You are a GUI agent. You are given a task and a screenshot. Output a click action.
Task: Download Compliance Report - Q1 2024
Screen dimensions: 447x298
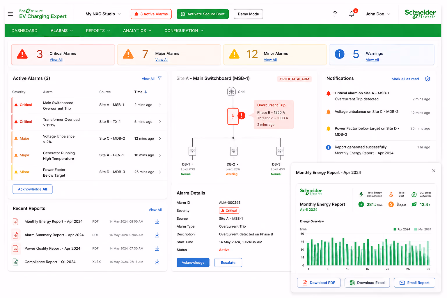[157, 262]
